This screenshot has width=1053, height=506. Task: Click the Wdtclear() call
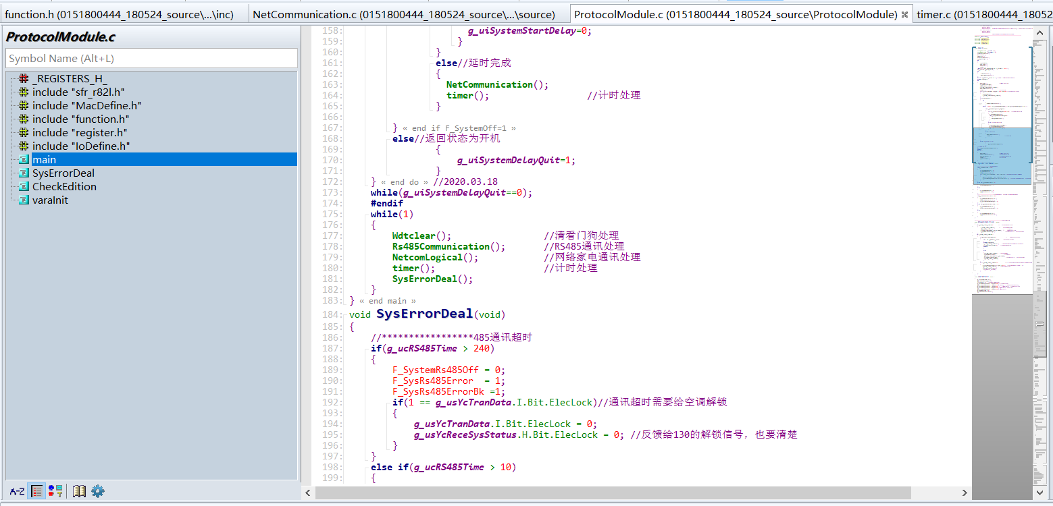pyautogui.click(x=422, y=235)
